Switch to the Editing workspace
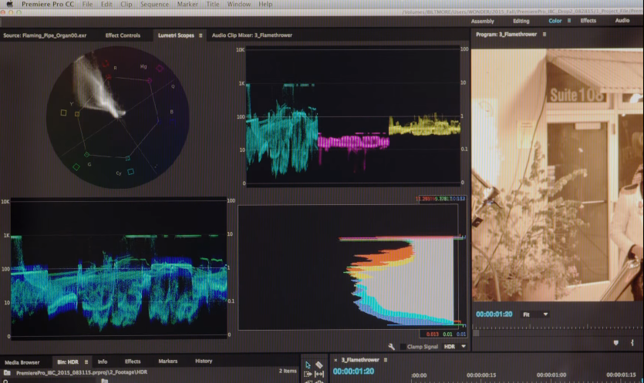The height and width of the screenshot is (383, 644). click(521, 21)
